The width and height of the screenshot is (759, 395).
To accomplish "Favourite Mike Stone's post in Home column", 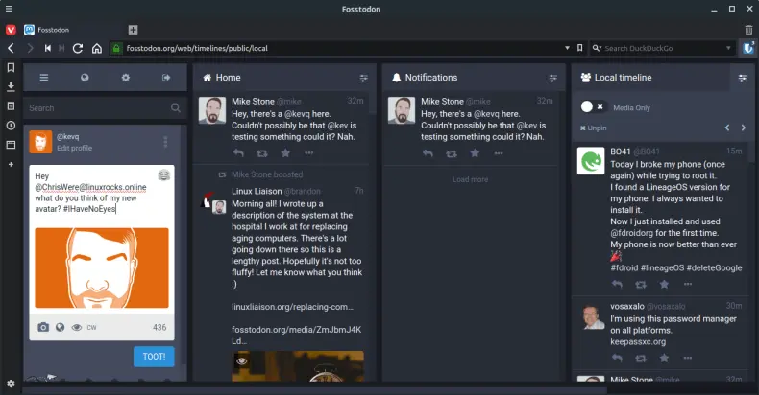I will pos(285,152).
